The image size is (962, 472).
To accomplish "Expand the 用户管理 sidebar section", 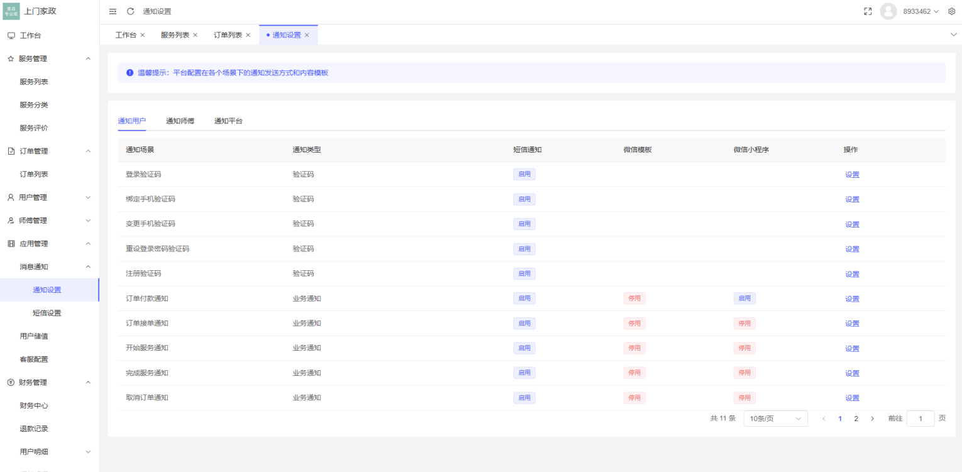I will 88,197.
